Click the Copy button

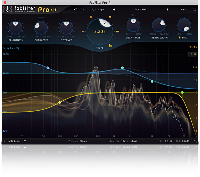tap(101, 9)
